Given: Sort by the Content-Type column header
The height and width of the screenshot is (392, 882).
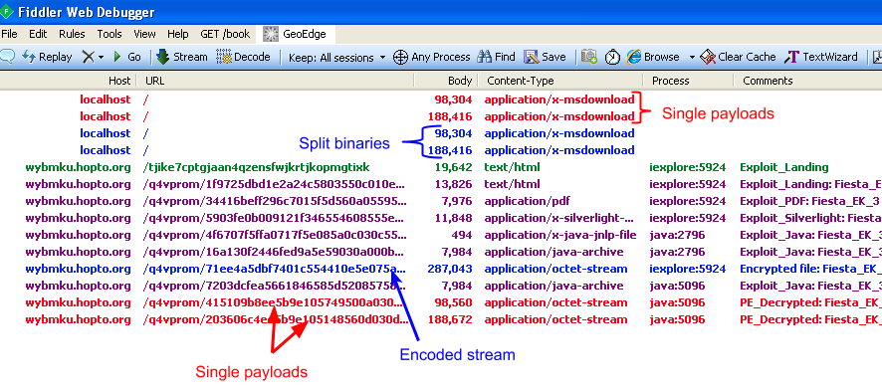Looking at the screenshot, I should click(560, 81).
